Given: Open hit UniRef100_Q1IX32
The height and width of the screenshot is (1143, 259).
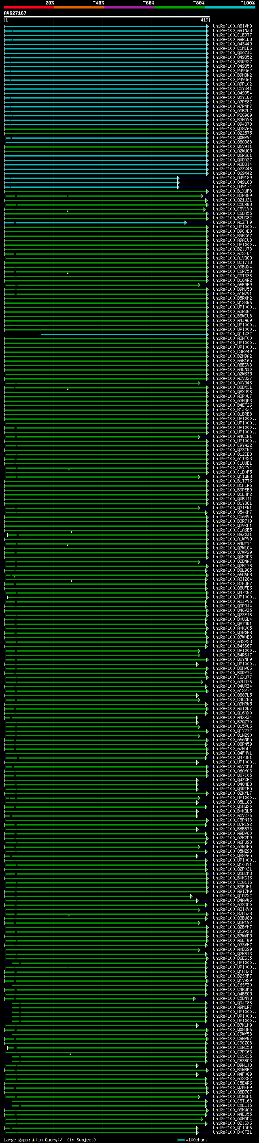Looking at the screenshot, I should (232, 334).
